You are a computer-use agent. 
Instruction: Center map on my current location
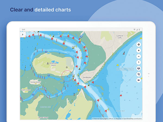click(139, 44)
